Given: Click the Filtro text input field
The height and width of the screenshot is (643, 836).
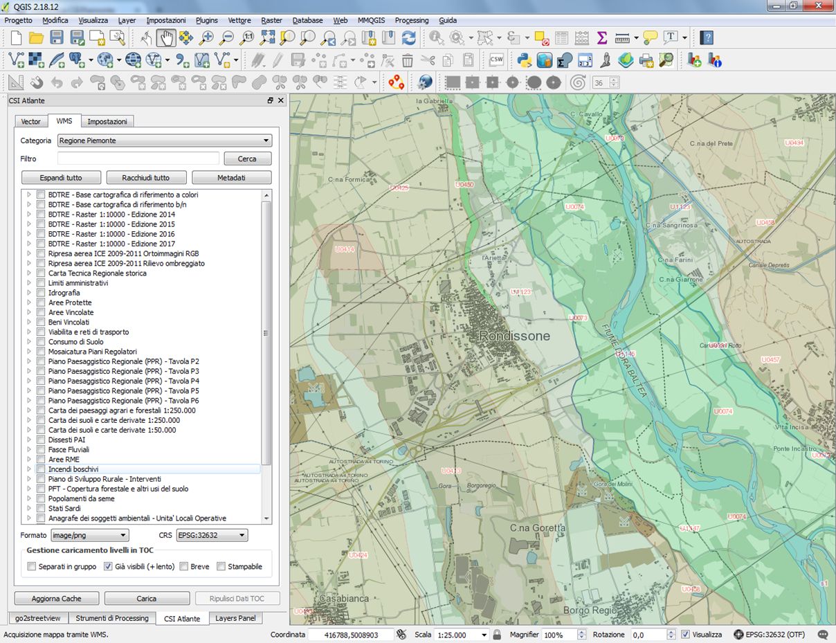Looking at the screenshot, I should point(138,159).
